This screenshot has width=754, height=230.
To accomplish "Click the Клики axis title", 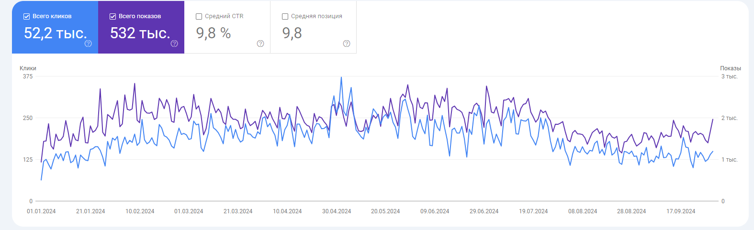I will (x=28, y=68).
